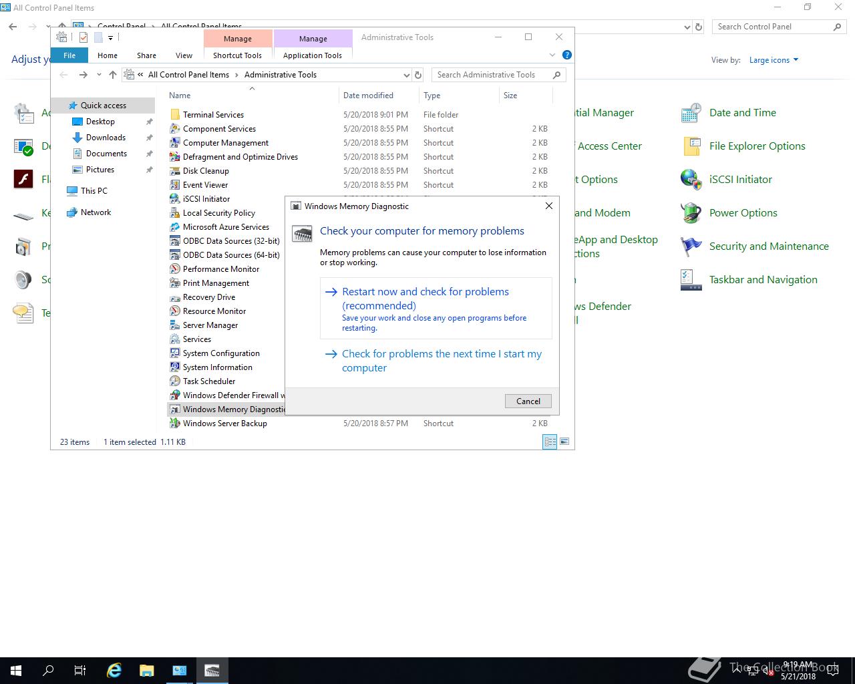Go up one folder level

click(112, 75)
